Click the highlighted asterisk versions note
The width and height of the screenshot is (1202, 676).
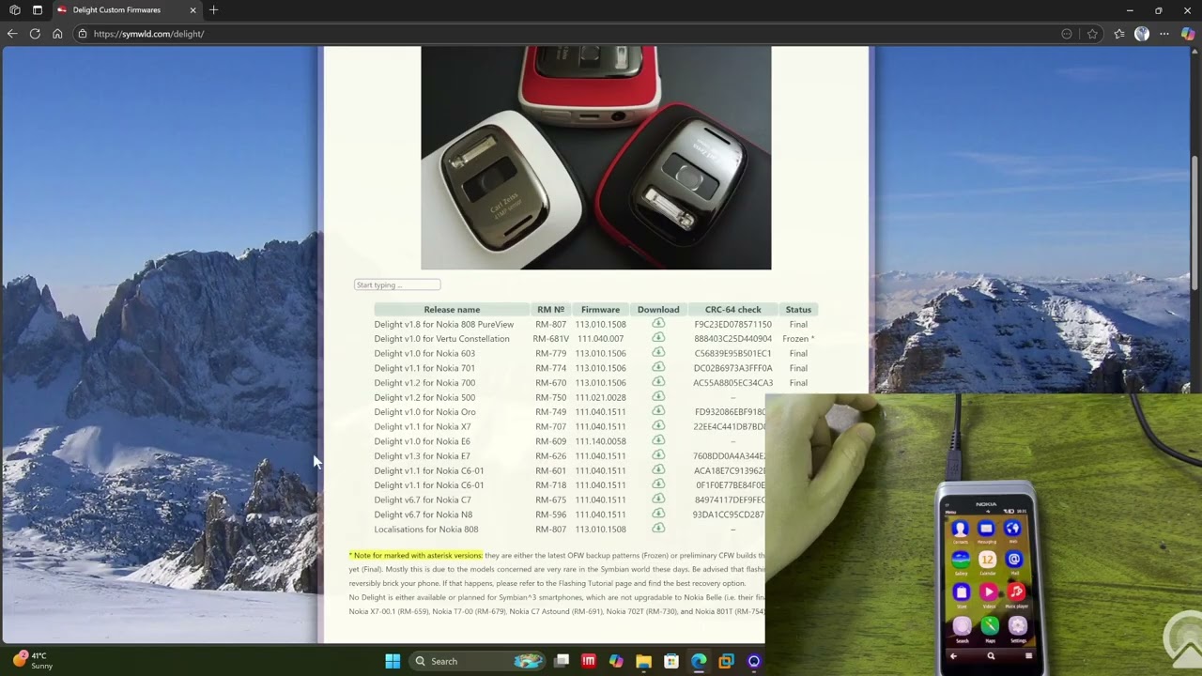click(416, 555)
